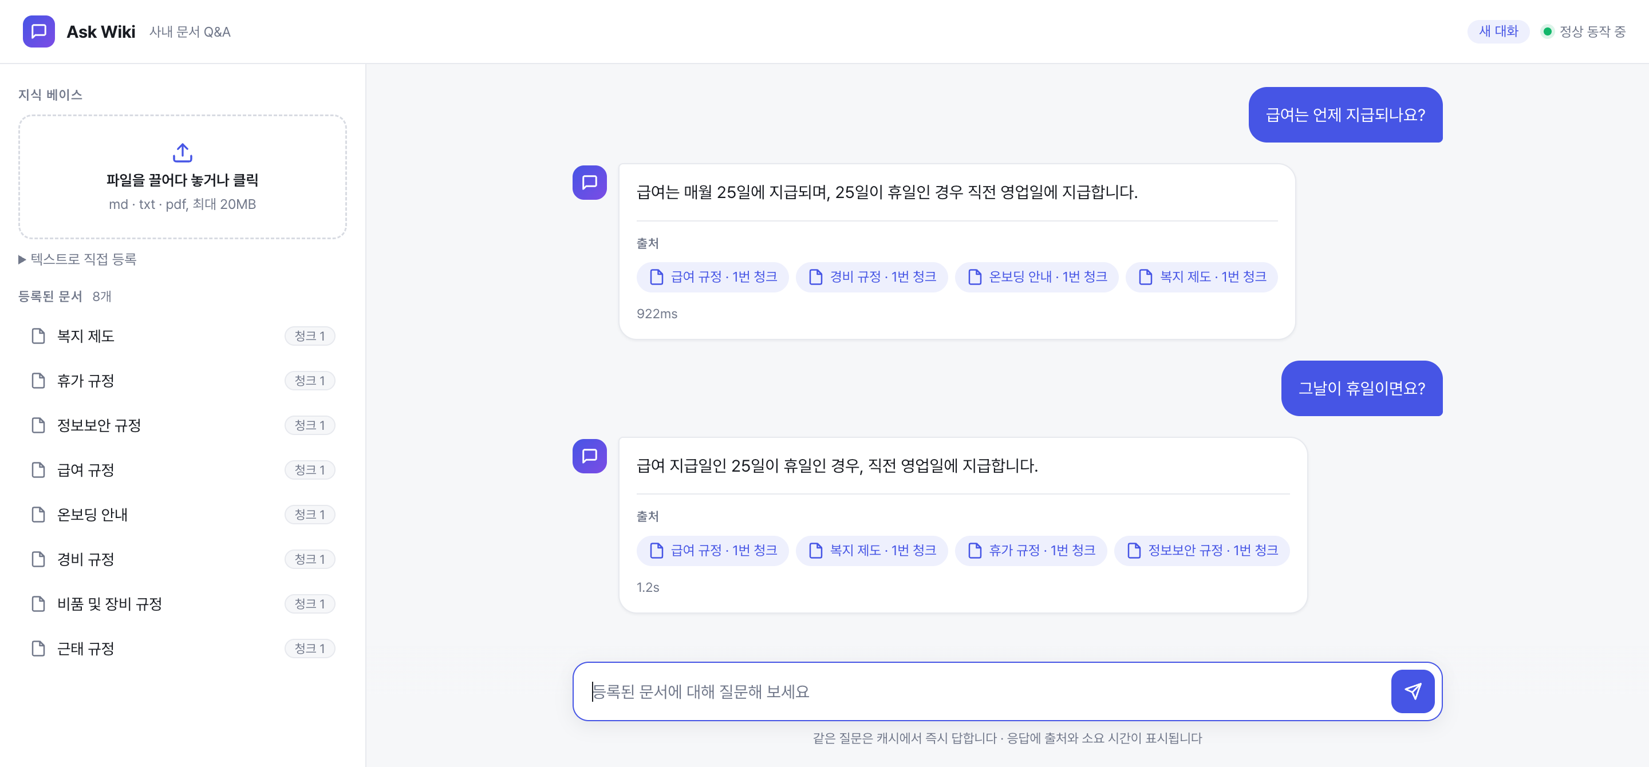The height and width of the screenshot is (767, 1649).
Task: Click the green status dot icon
Action: point(1547,31)
